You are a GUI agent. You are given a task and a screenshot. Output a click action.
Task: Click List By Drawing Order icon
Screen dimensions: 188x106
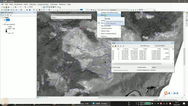pyautogui.click(x=1, y=15)
